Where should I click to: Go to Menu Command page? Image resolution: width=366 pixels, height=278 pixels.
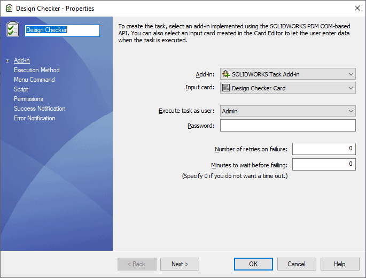34,80
